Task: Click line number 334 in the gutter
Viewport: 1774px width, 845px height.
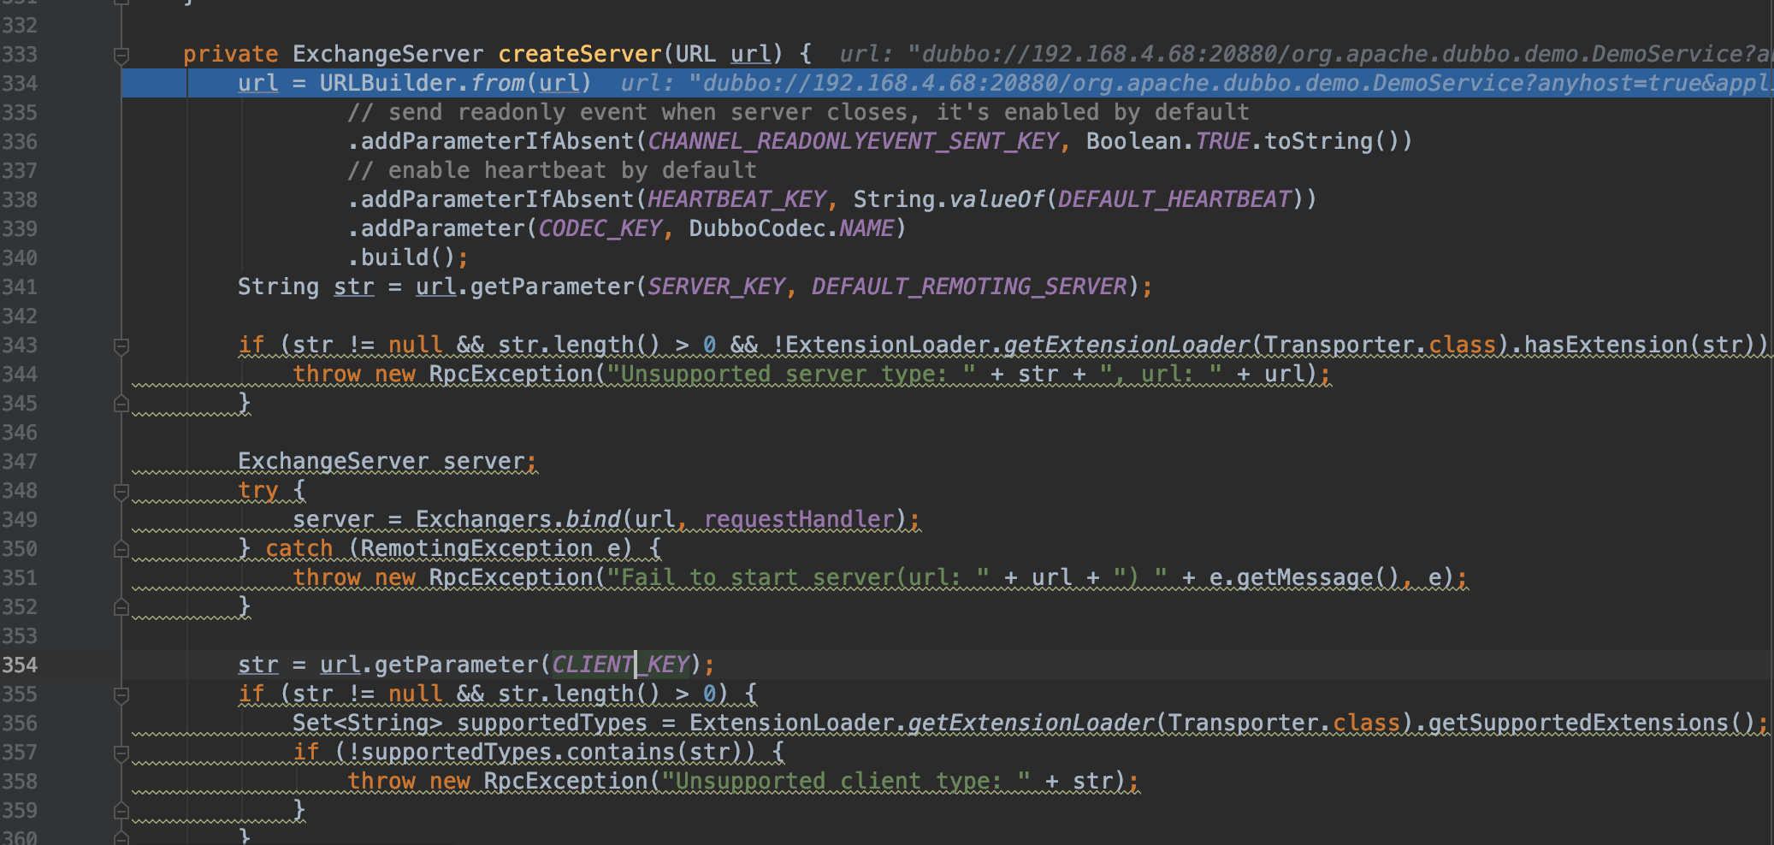Action: click(x=20, y=83)
